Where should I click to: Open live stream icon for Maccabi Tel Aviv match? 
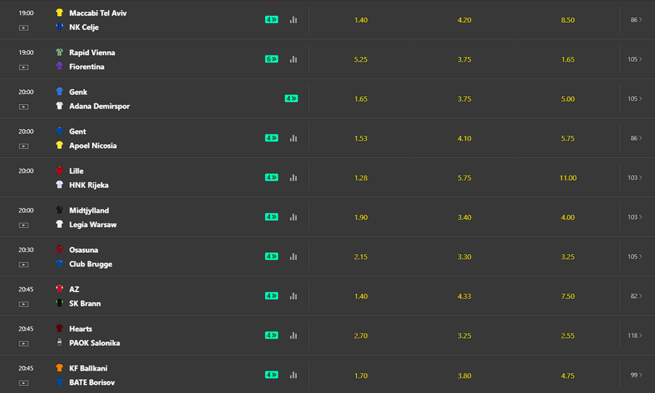click(24, 28)
